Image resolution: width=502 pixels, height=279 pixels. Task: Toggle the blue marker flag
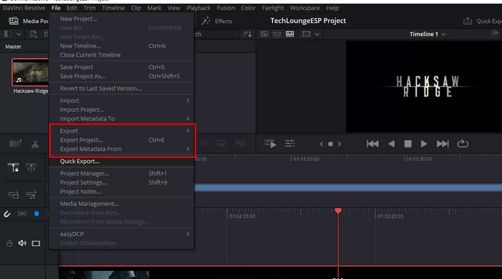(36, 214)
